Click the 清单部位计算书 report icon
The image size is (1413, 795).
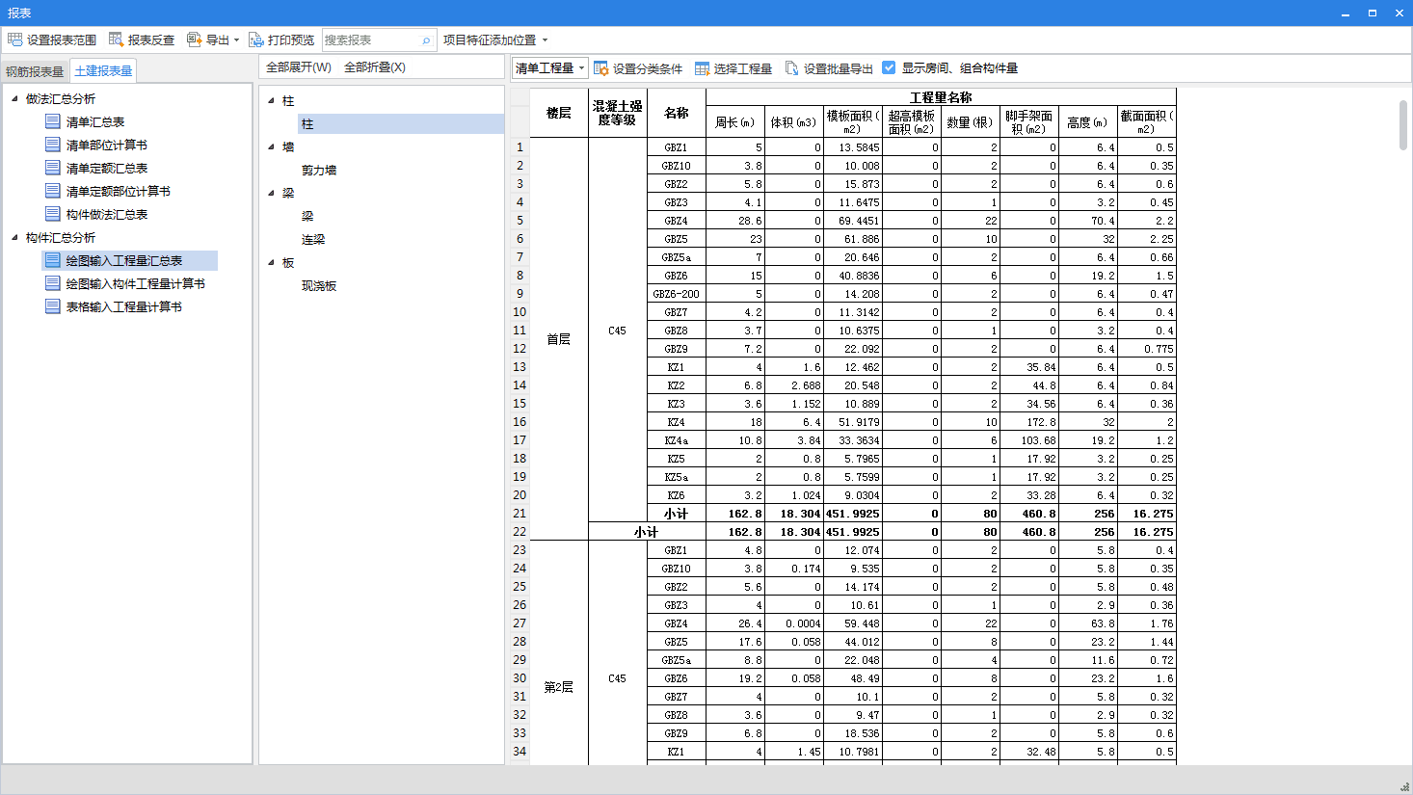[x=53, y=145]
